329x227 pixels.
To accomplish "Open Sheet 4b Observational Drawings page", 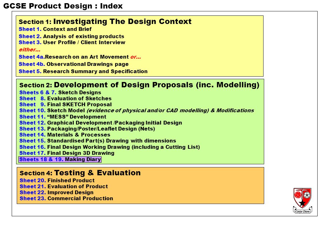I will point(74,64).
